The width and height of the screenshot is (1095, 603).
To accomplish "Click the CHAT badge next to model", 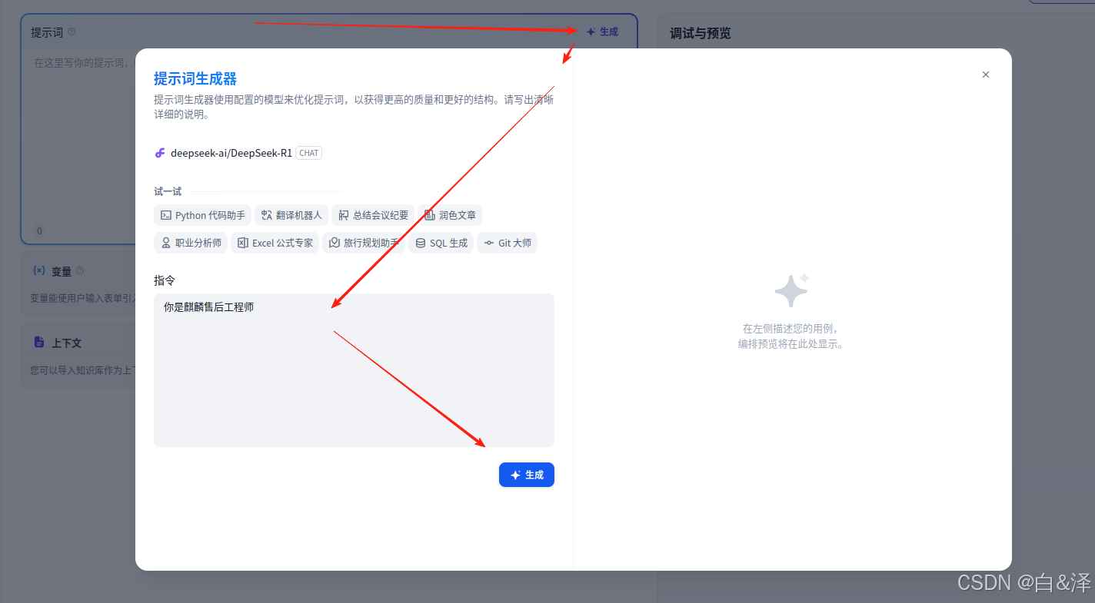I will (x=309, y=153).
